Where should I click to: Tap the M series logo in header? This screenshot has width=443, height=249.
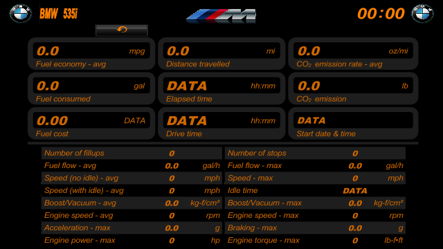point(221,16)
